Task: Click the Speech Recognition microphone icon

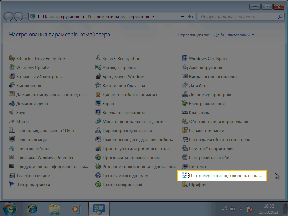Action: [98, 58]
